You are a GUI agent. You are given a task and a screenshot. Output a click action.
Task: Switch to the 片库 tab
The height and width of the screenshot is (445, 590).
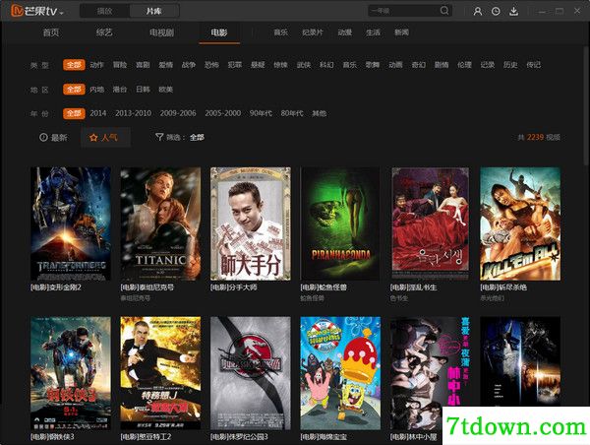154,11
